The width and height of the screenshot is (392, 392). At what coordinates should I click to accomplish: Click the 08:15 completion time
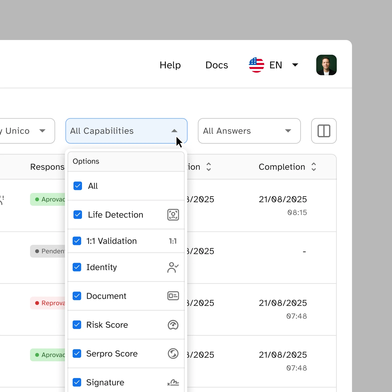click(297, 212)
